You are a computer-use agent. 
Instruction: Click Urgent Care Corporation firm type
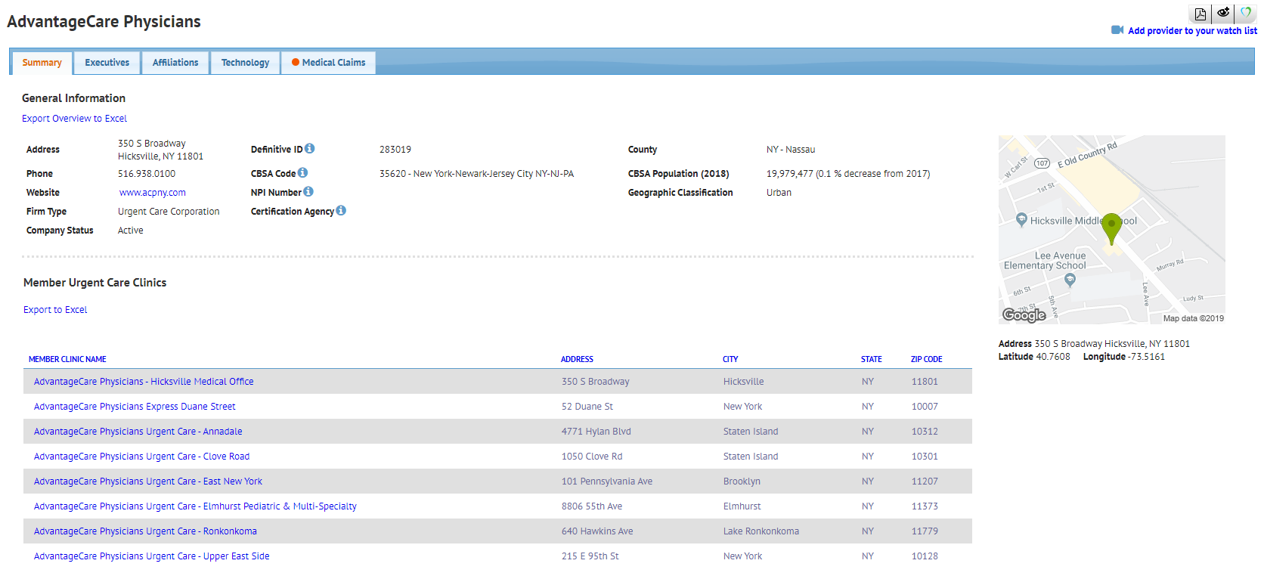coord(169,212)
